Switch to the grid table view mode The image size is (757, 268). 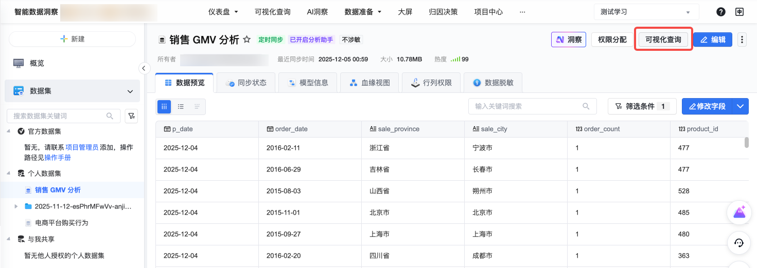click(164, 106)
